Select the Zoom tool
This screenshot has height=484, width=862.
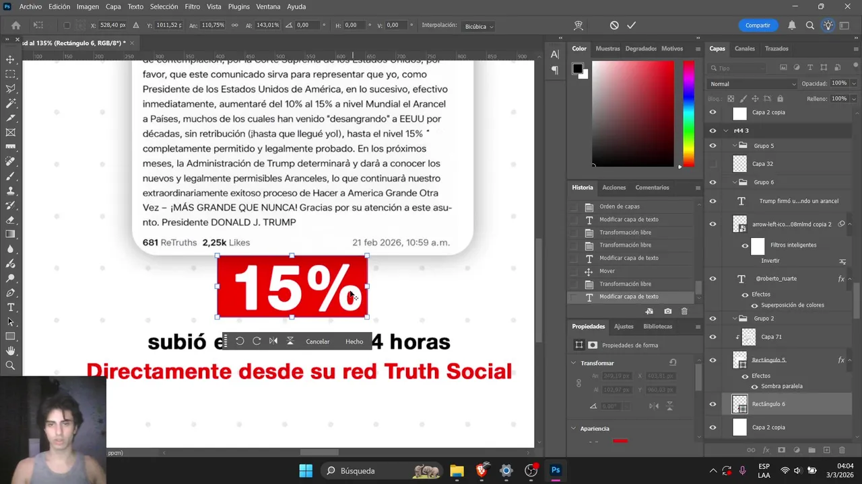coord(10,366)
